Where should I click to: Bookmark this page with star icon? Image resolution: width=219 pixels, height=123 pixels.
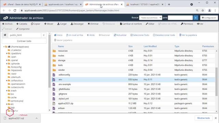point(203,11)
